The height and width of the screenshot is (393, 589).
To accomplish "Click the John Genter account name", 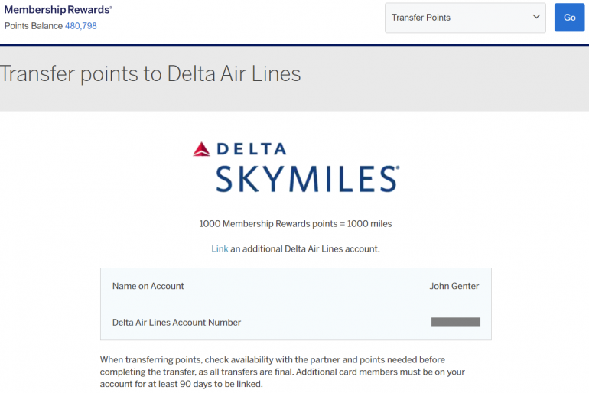I will pyautogui.click(x=454, y=286).
